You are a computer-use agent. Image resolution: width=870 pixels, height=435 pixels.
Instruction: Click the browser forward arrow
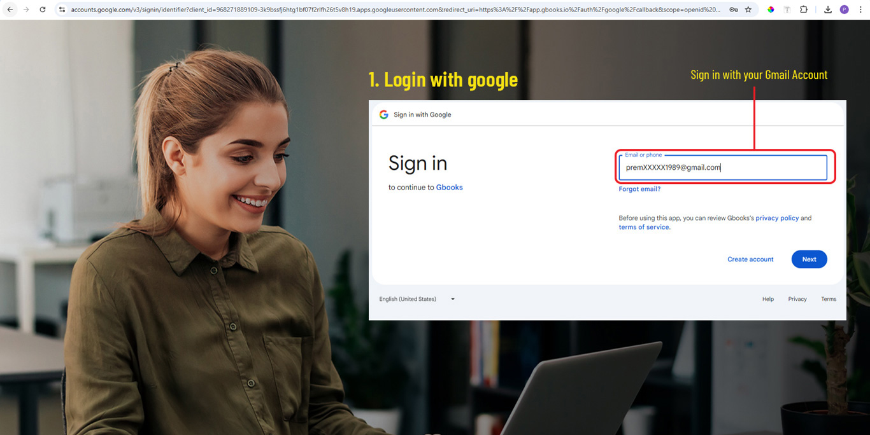click(26, 10)
